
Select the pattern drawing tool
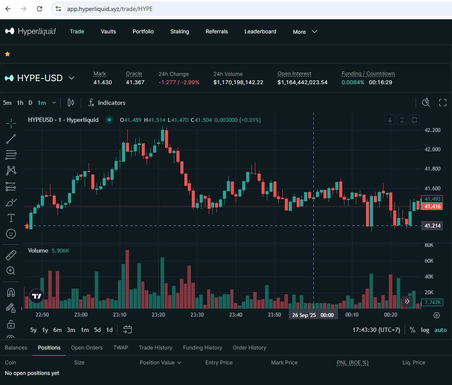pyautogui.click(x=11, y=171)
